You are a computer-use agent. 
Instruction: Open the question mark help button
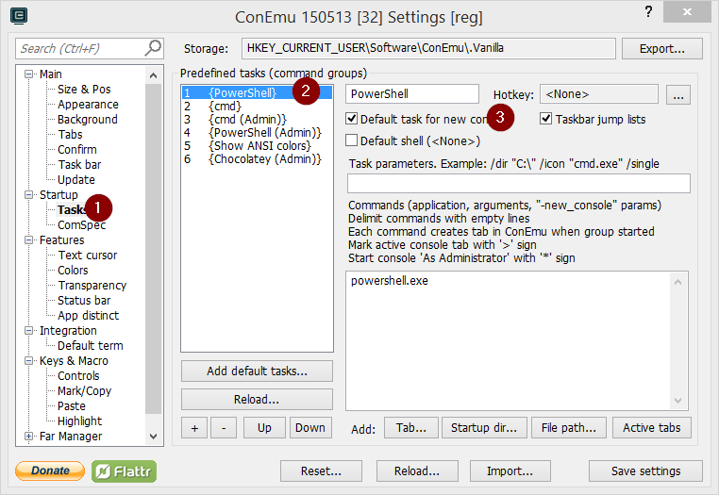(x=648, y=11)
